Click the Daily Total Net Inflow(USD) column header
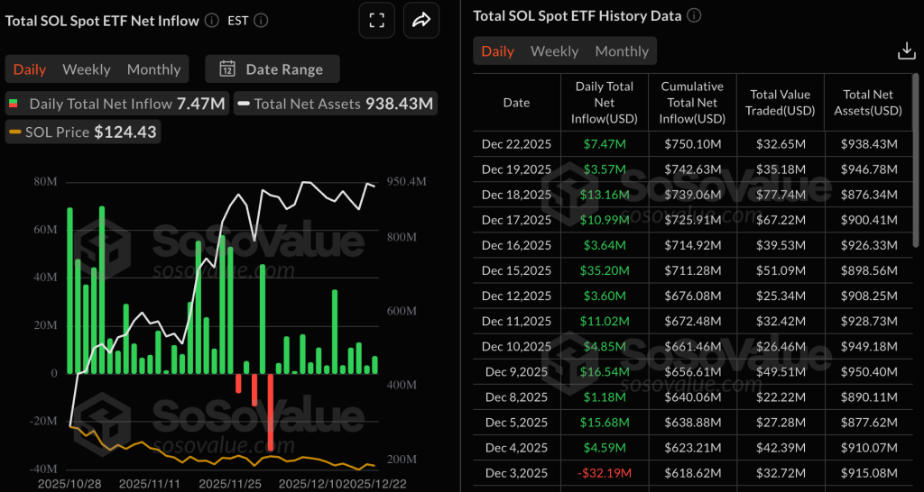The height and width of the screenshot is (492, 924). [x=604, y=103]
